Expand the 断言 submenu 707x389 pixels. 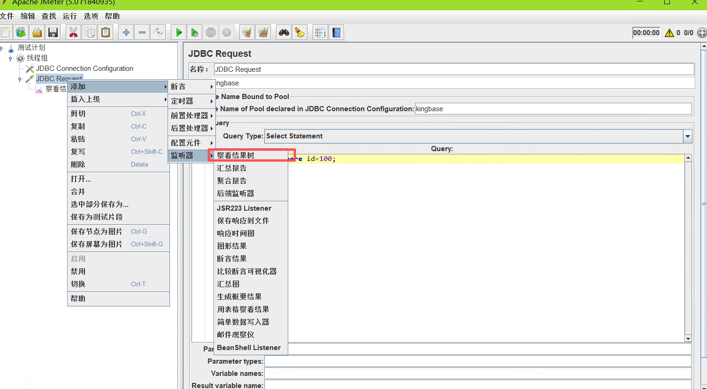click(x=191, y=87)
